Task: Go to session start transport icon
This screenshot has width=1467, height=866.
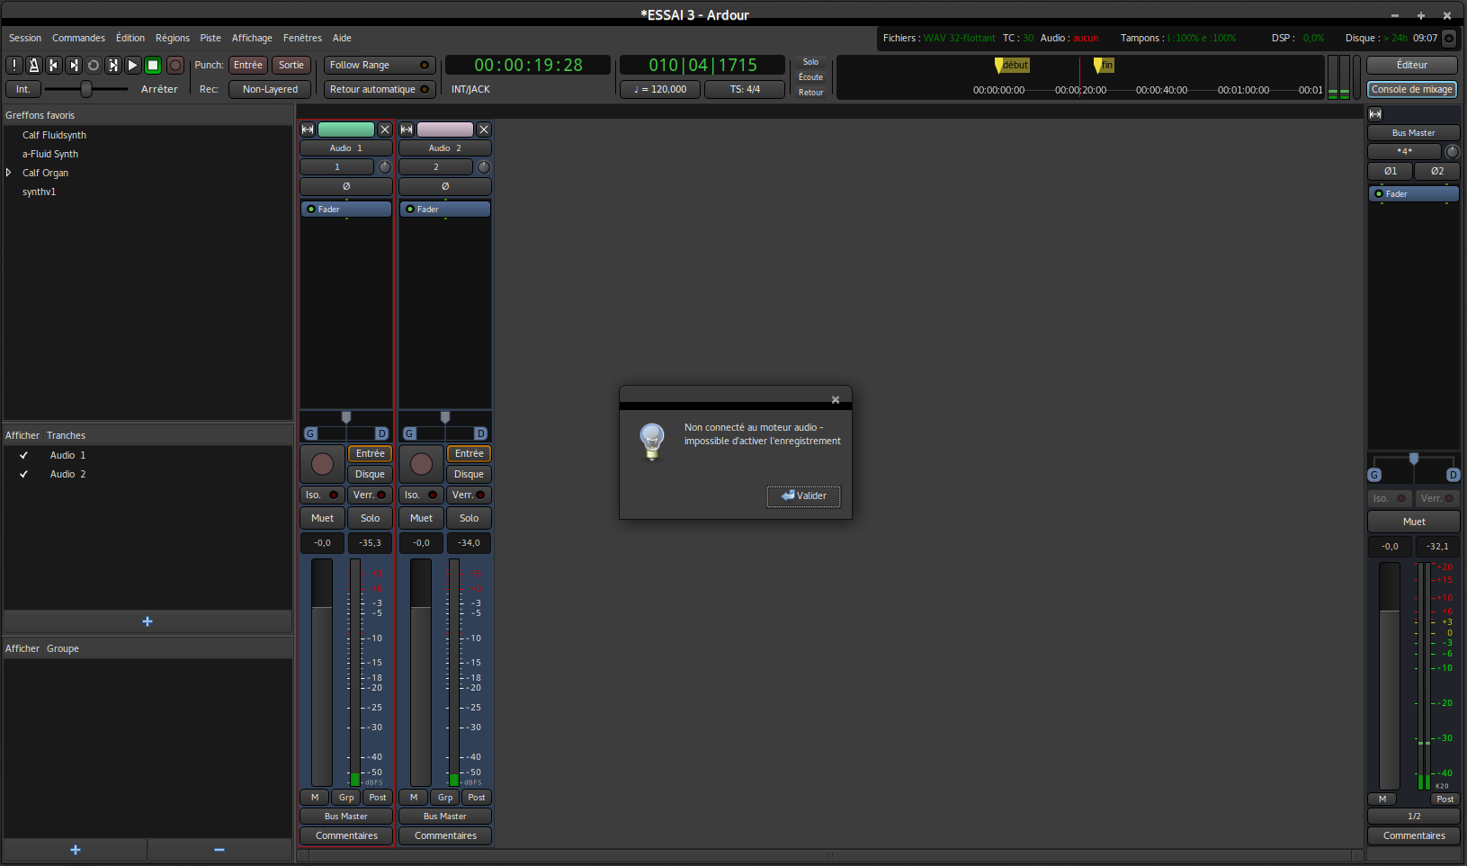Action: 54,65
